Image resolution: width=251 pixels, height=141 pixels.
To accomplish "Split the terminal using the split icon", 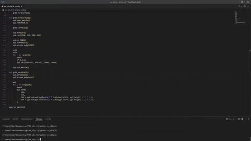I will pyautogui.click(x=239, y=119).
